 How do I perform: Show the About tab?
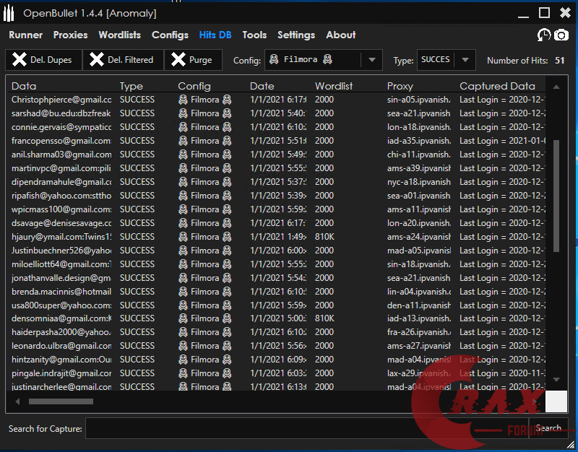[340, 35]
